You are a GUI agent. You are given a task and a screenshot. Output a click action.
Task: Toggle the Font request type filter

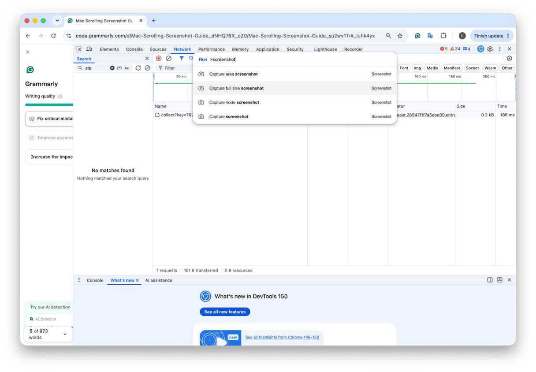coord(404,68)
